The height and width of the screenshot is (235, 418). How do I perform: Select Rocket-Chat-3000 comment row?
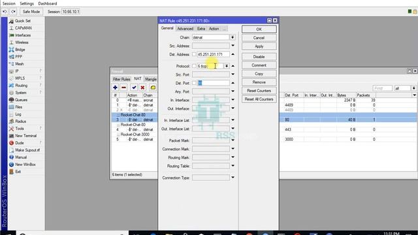pos(135,134)
